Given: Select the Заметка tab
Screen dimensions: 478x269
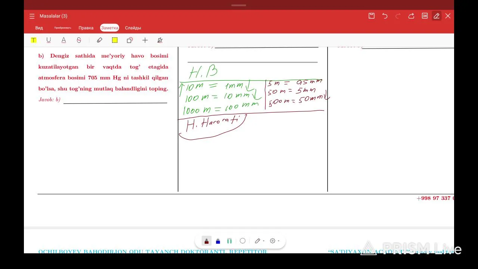Looking at the screenshot, I should tap(109, 28).
